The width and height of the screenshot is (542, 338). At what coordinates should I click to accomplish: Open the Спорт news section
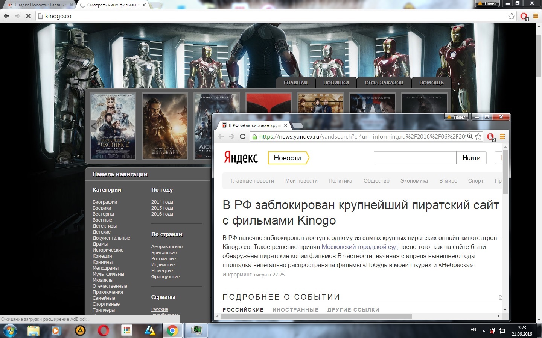pos(476,181)
